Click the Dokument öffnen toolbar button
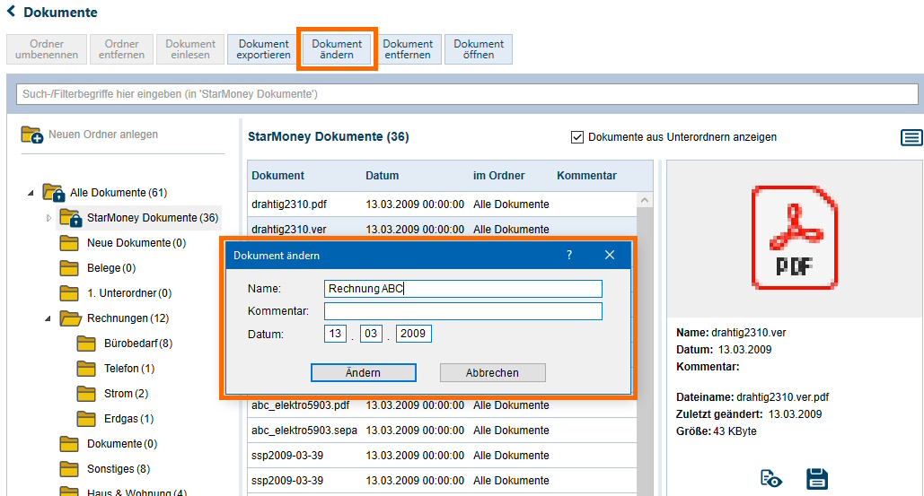This screenshot has width=924, height=496. [x=479, y=48]
